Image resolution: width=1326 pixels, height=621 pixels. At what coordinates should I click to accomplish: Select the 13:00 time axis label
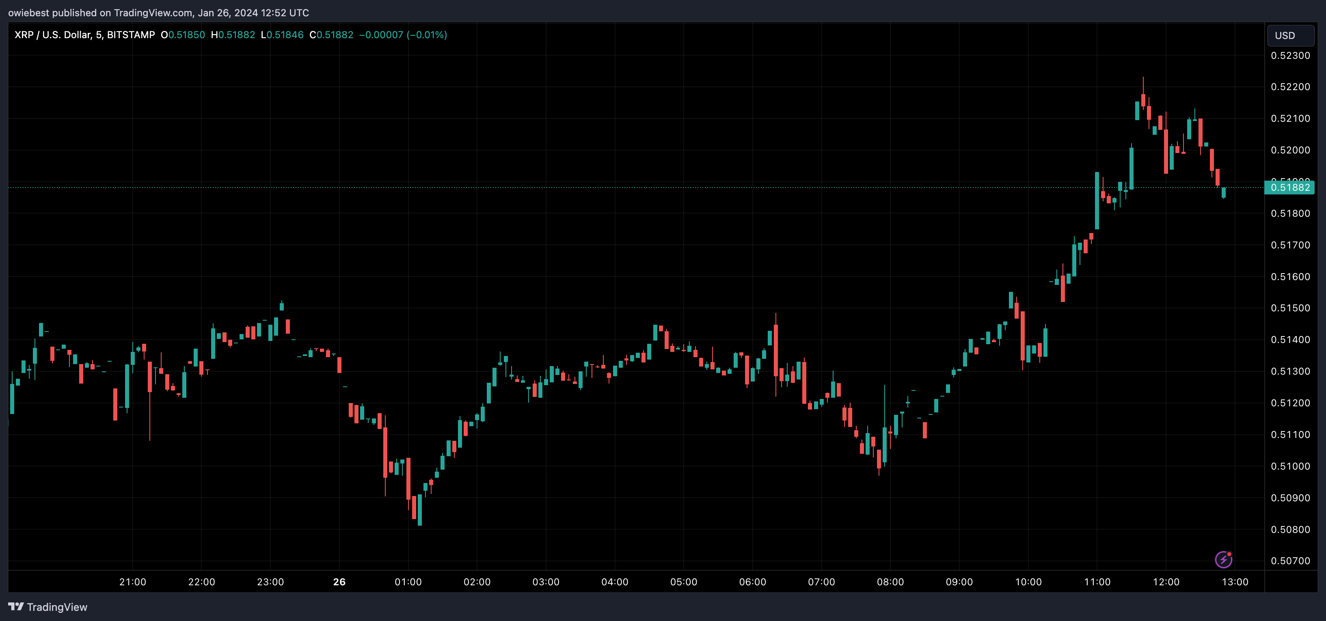click(1235, 582)
